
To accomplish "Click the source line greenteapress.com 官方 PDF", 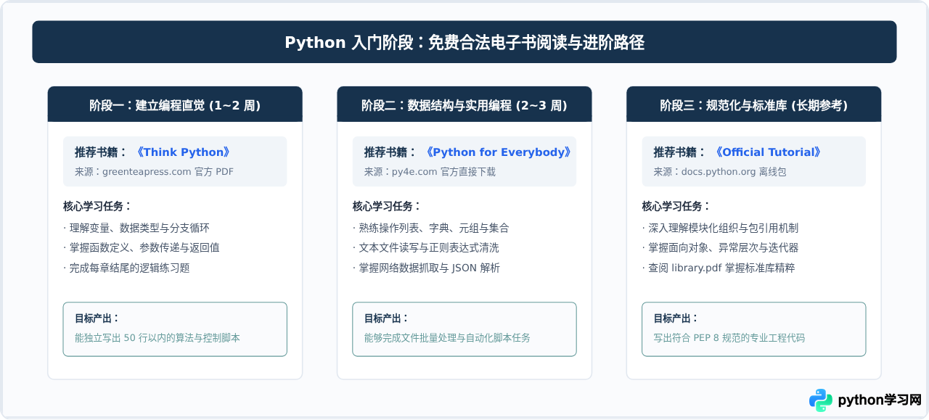I will [154, 172].
